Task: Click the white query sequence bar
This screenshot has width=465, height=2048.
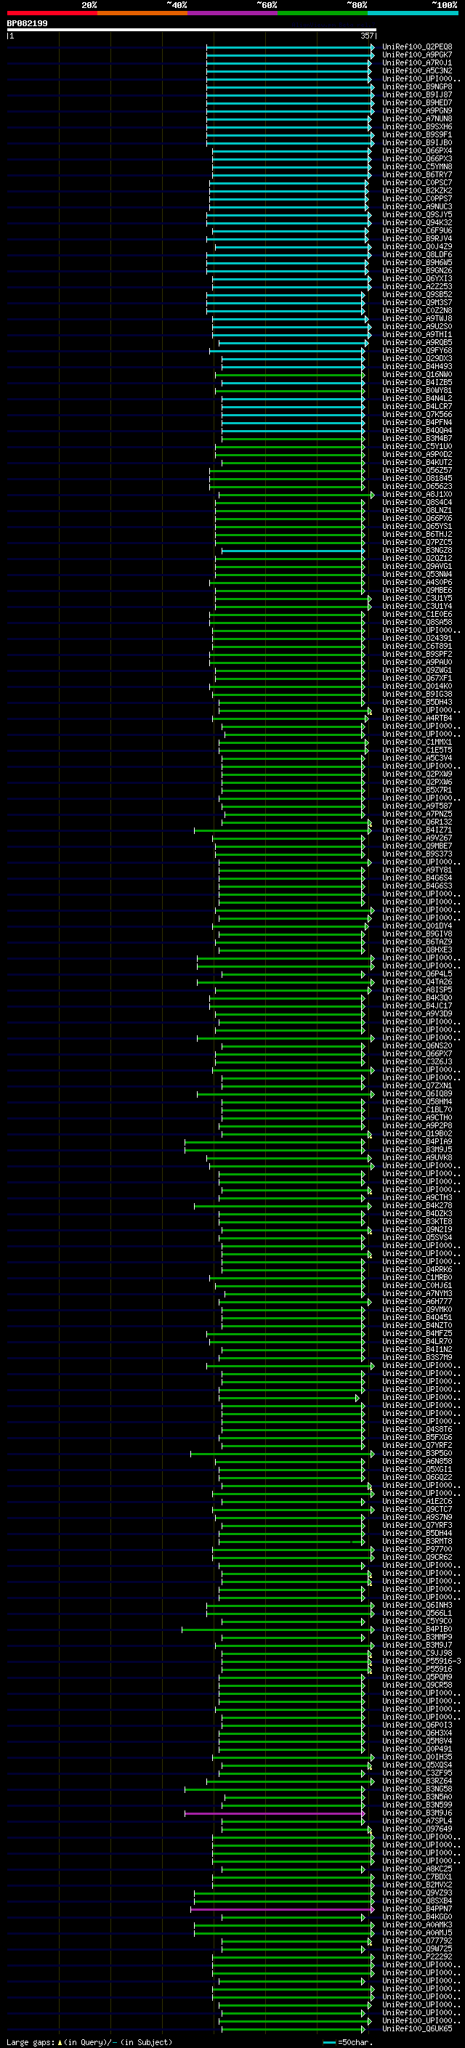Action: click(x=192, y=29)
